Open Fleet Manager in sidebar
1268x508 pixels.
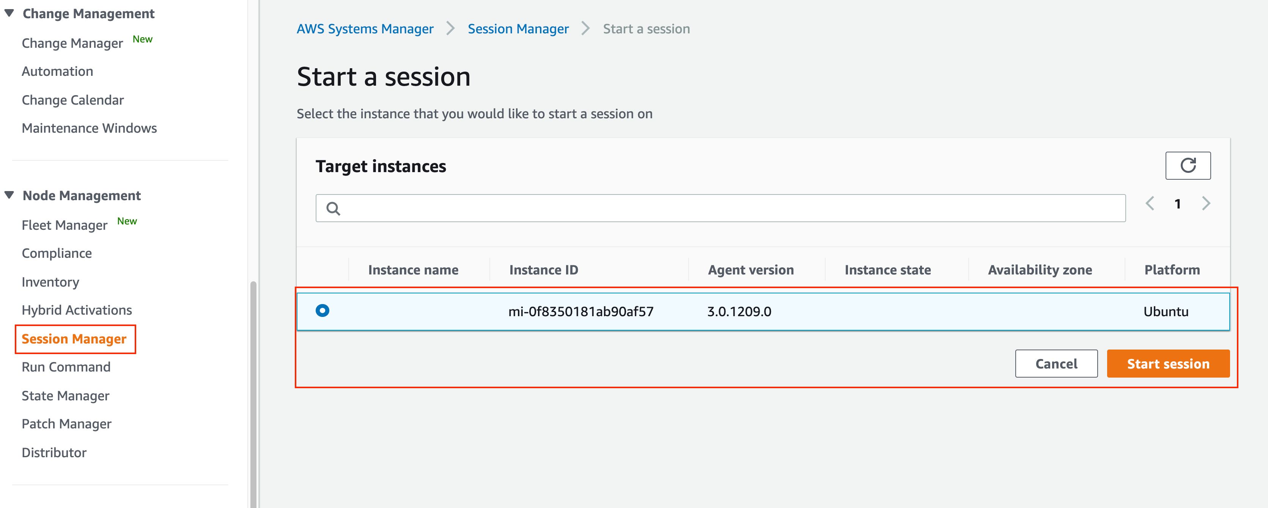coord(65,225)
